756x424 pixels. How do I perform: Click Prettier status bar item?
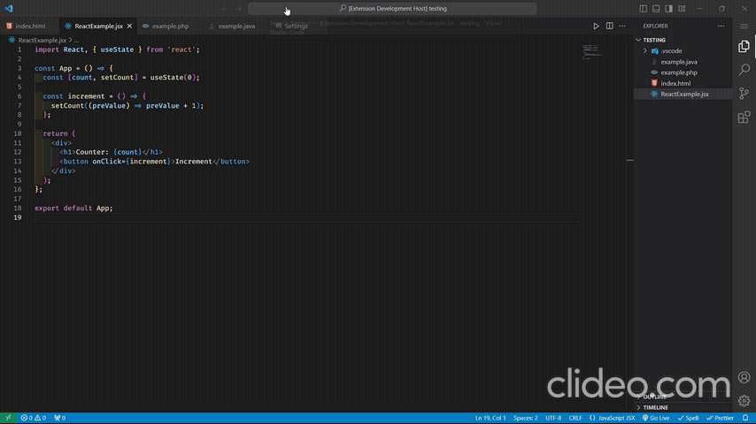(720, 418)
